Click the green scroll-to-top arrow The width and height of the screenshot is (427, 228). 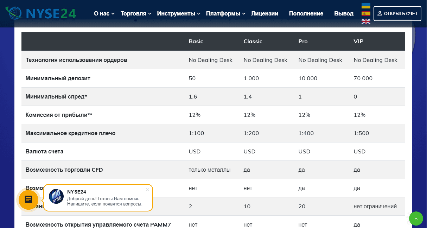coord(416,218)
